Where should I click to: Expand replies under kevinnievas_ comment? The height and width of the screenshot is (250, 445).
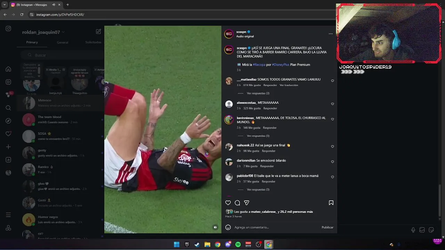(258, 136)
